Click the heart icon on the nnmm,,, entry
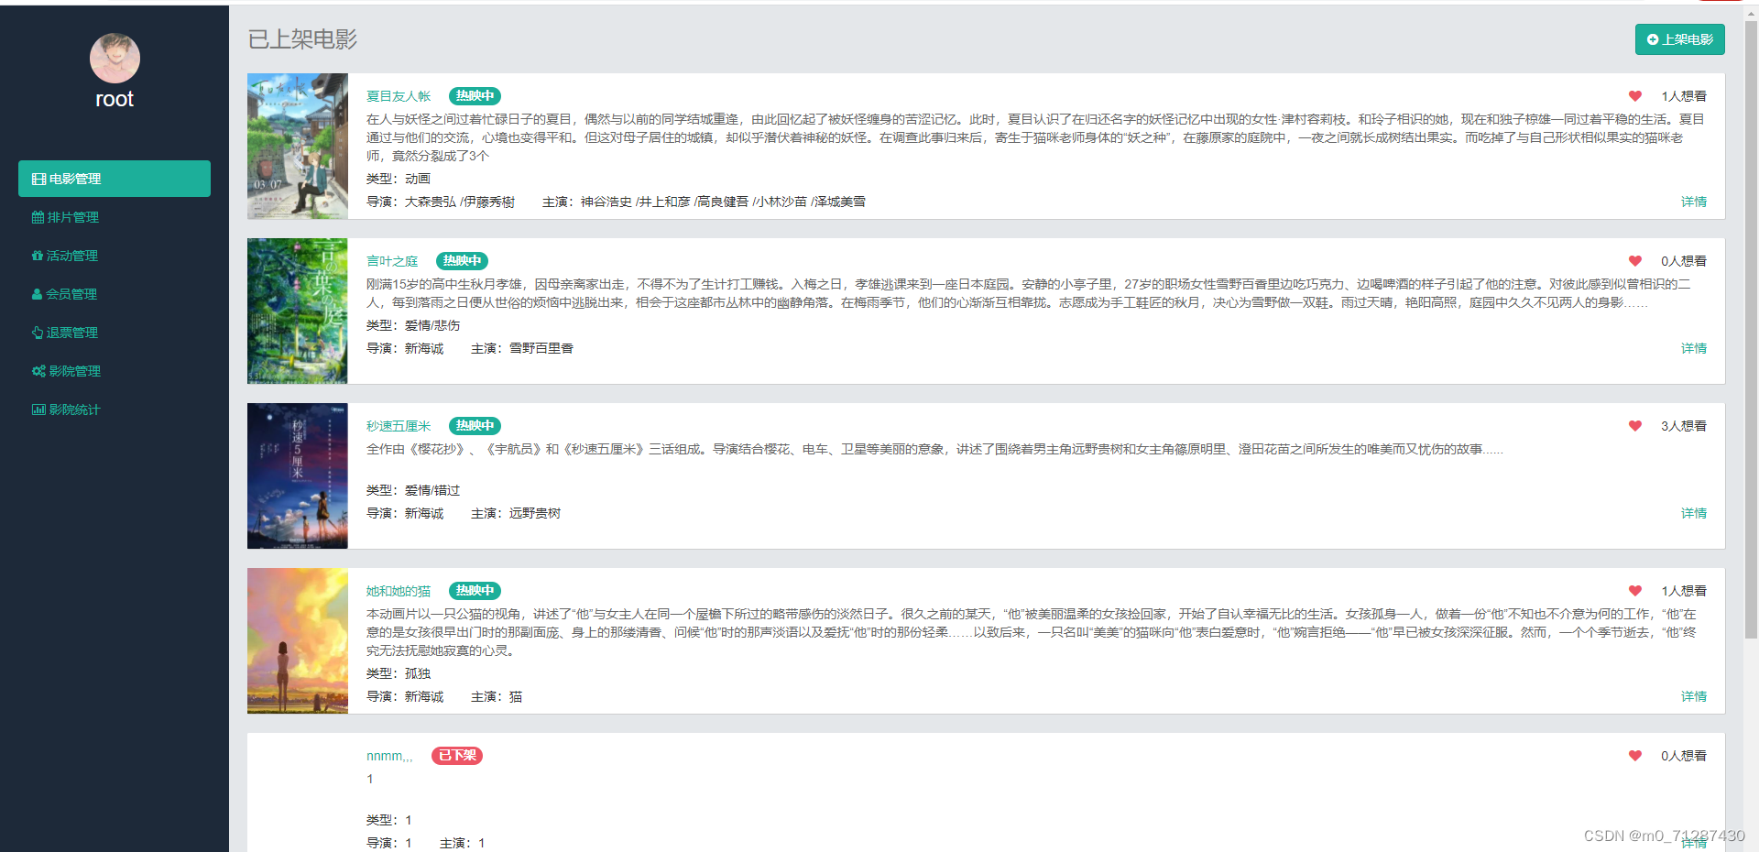This screenshot has height=852, width=1759. coord(1635,756)
